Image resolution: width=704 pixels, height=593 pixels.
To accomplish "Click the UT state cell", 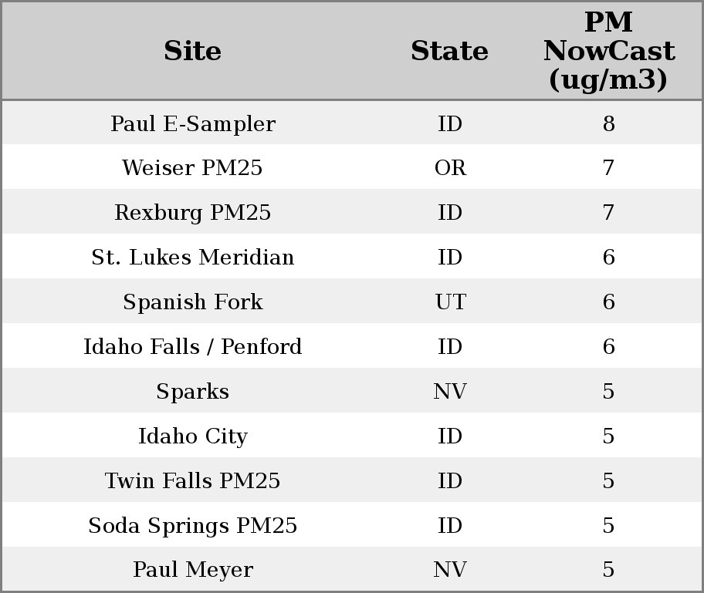I will click(x=450, y=302).
